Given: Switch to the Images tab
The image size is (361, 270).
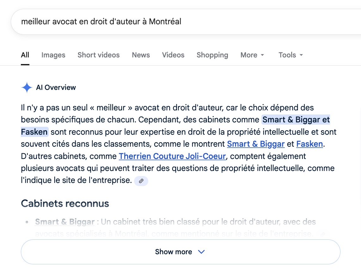Looking at the screenshot, I should coord(53,55).
